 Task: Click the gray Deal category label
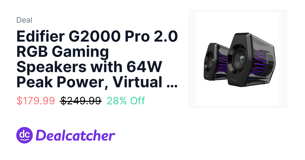pos(24,20)
